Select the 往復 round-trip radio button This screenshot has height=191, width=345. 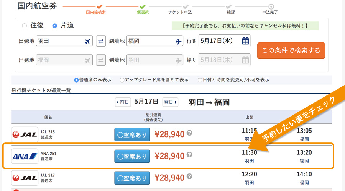pos(25,26)
